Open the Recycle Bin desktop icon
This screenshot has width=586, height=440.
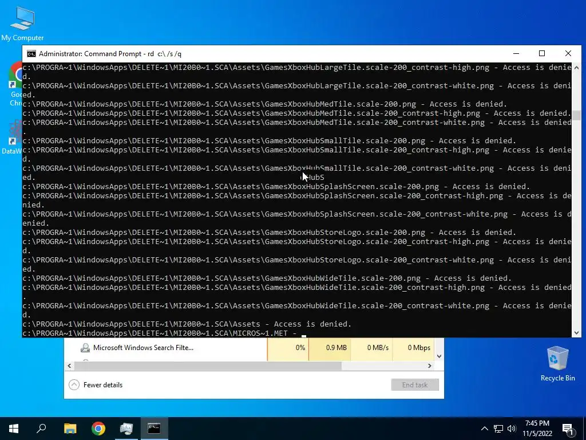coord(557,363)
